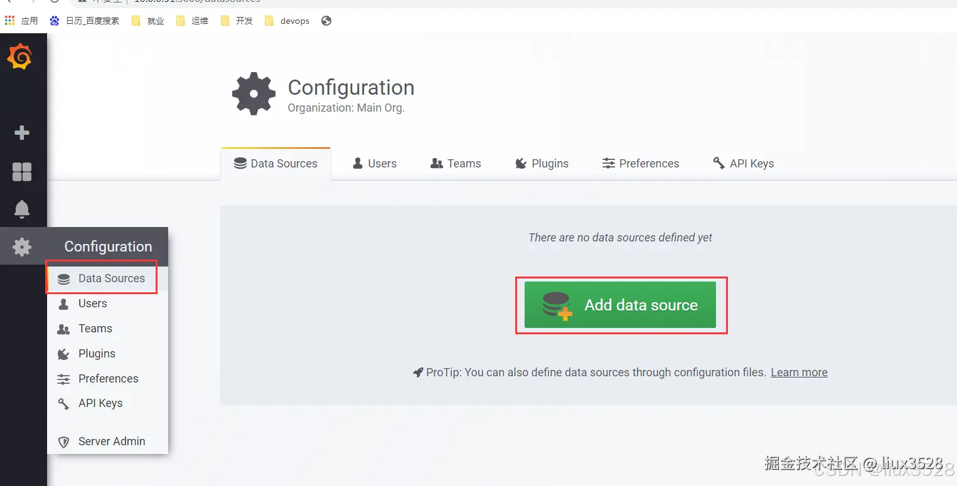Open Server Admin from side menu
Screen dimensions: 957x486
point(111,441)
